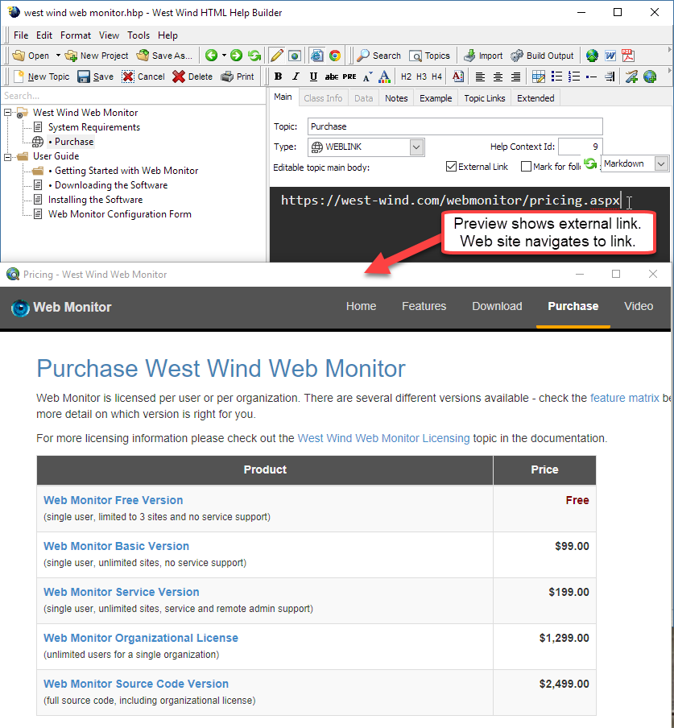This screenshot has height=728, width=674.
Task: Click the Build Output button
Action: pos(542,56)
